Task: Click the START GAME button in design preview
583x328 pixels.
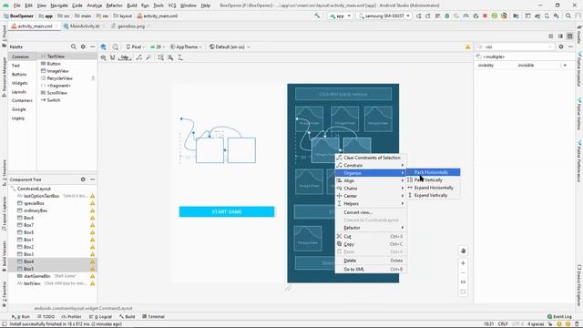Action: 227,211
